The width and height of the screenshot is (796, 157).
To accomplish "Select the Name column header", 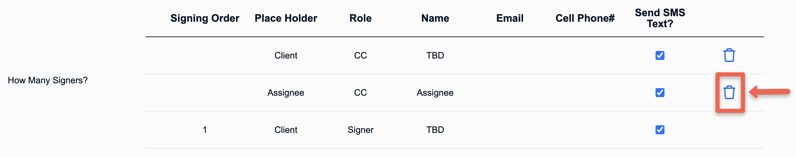I will (x=435, y=18).
